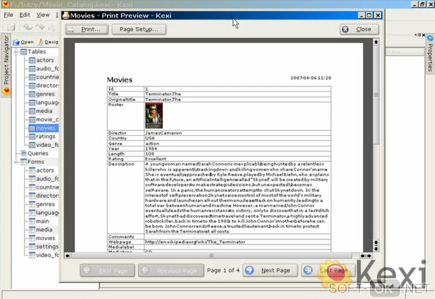Select the highlighted movies table
Image resolution: width=435 pixels, height=299 pixels.
tap(43, 128)
